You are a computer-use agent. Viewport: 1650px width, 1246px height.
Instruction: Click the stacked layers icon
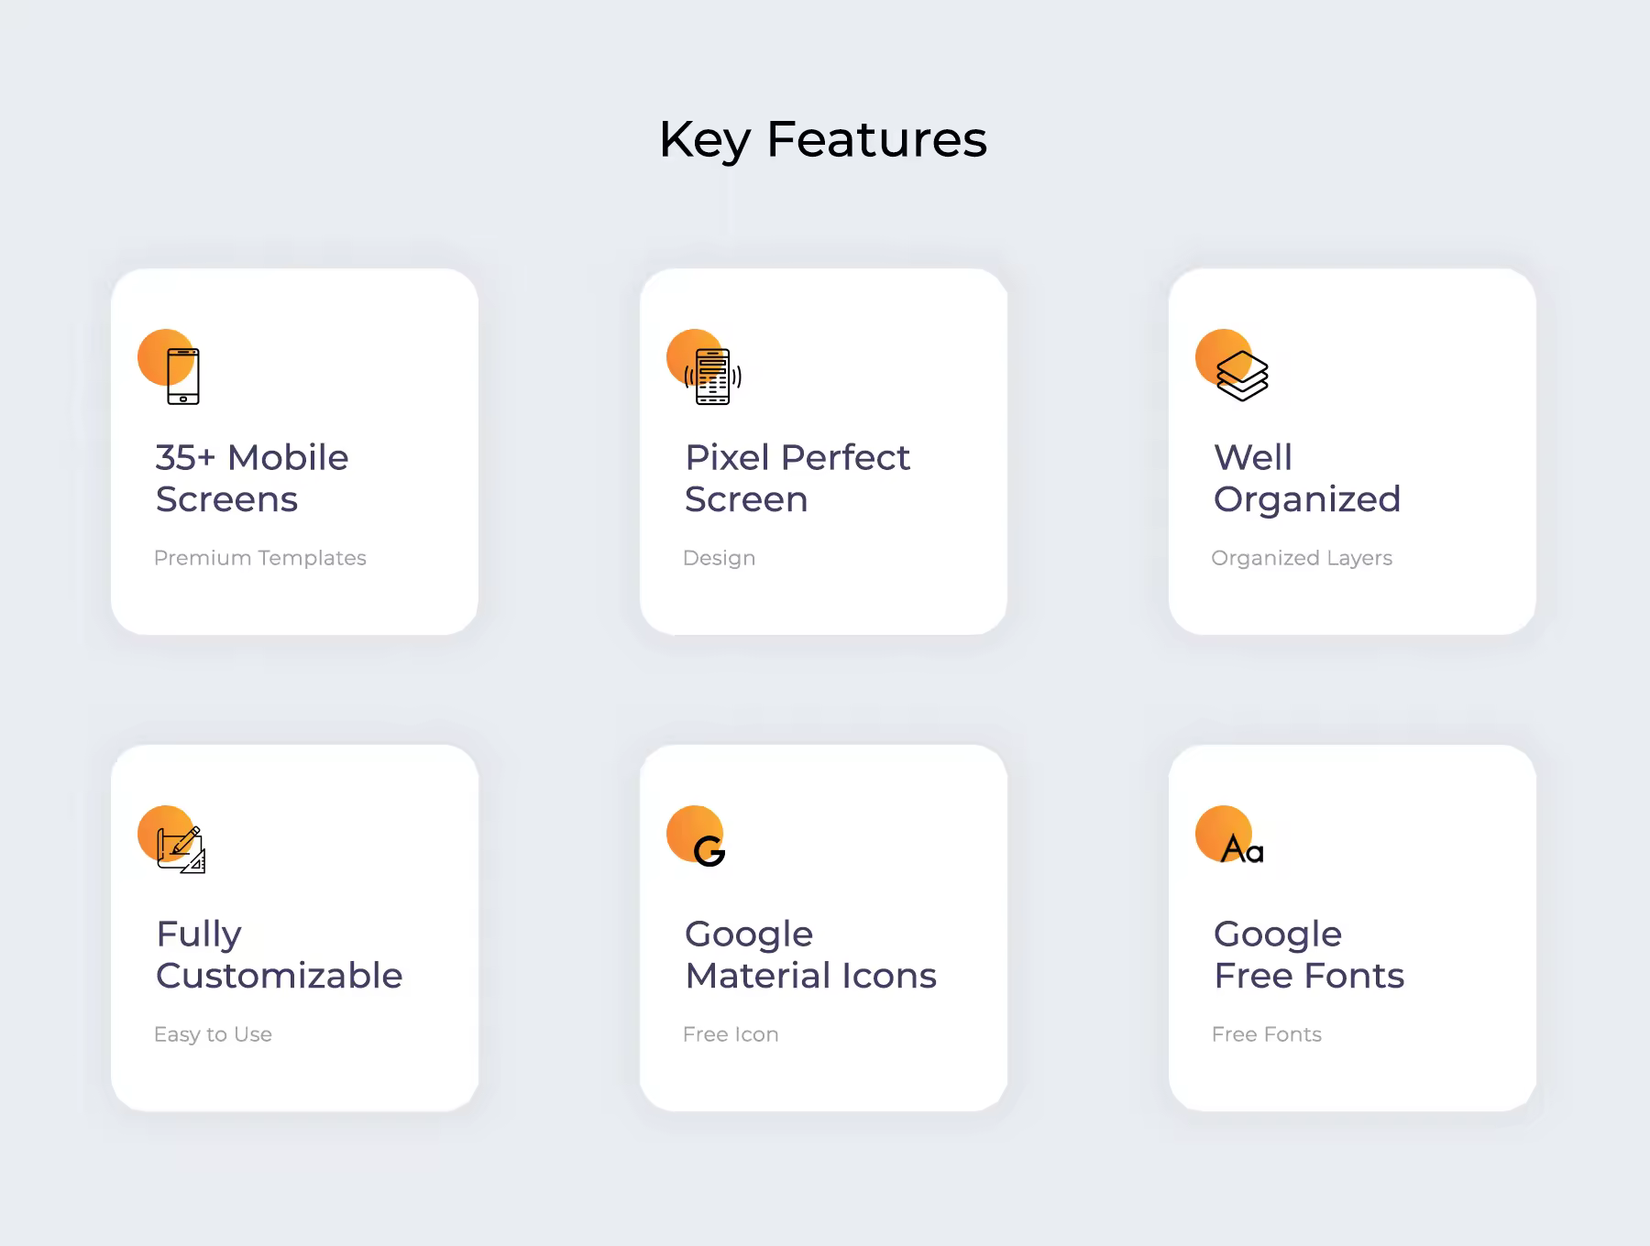pyautogui.click(x=1242, y=376)
